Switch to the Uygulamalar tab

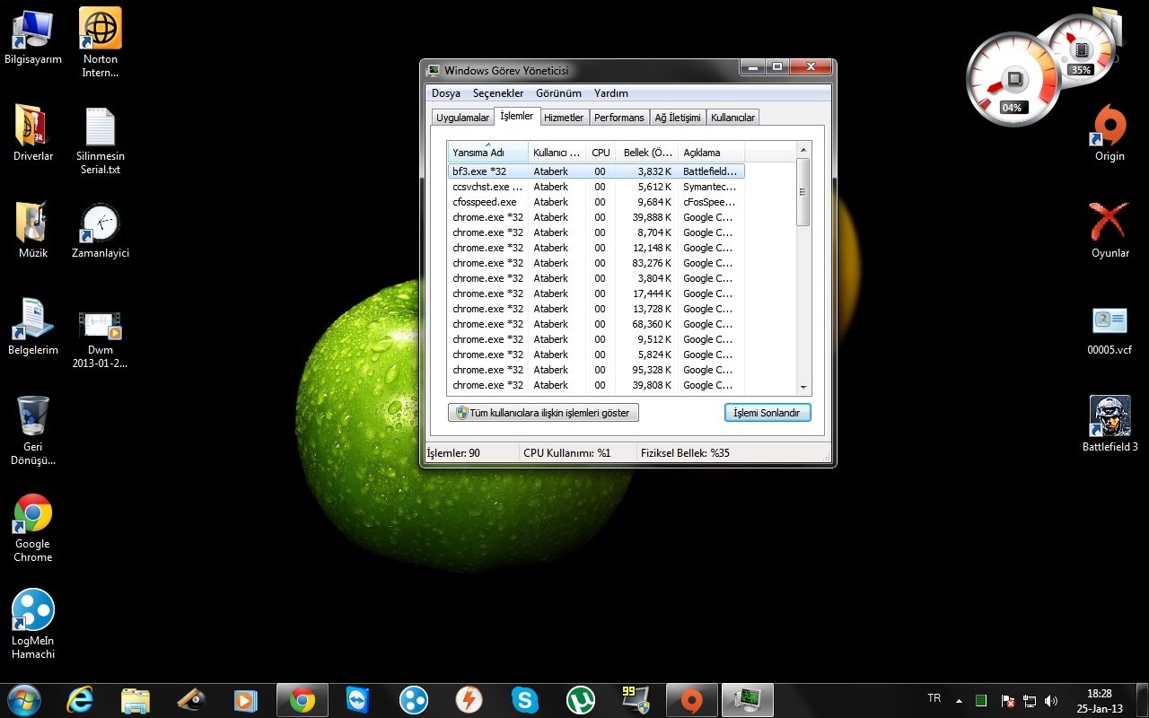click(x=462, y=118)
